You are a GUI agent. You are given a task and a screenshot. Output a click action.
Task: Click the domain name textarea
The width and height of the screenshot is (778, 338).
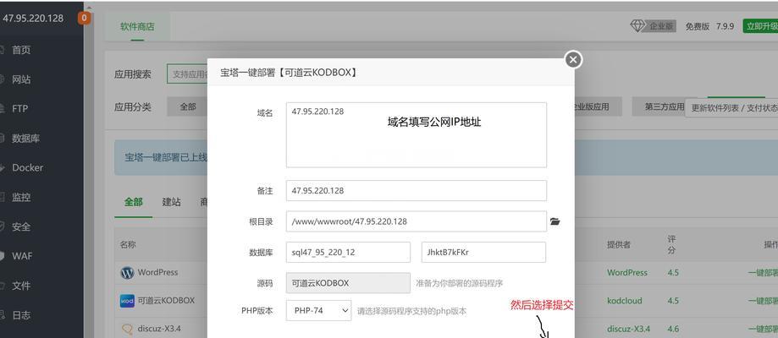(417, 135)
